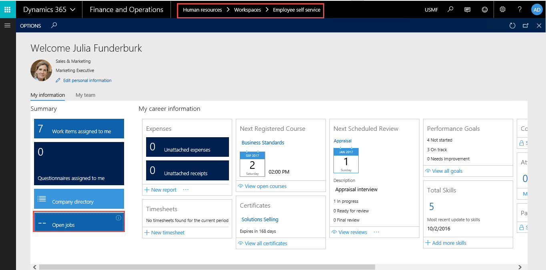This screenshot has width=546, height=270.
Task: Click the search magnifier in the top bar
Action: click(450, 9)
